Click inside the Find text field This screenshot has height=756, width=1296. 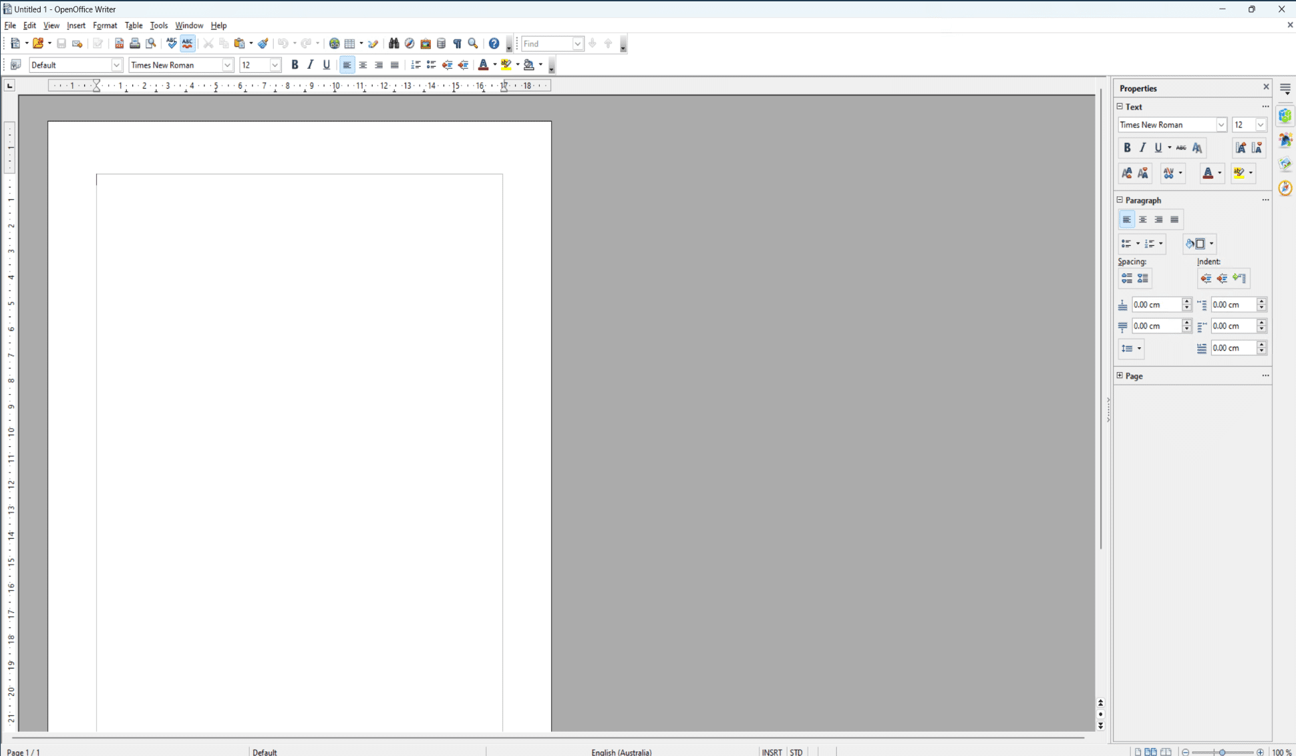tap(548, 43)
